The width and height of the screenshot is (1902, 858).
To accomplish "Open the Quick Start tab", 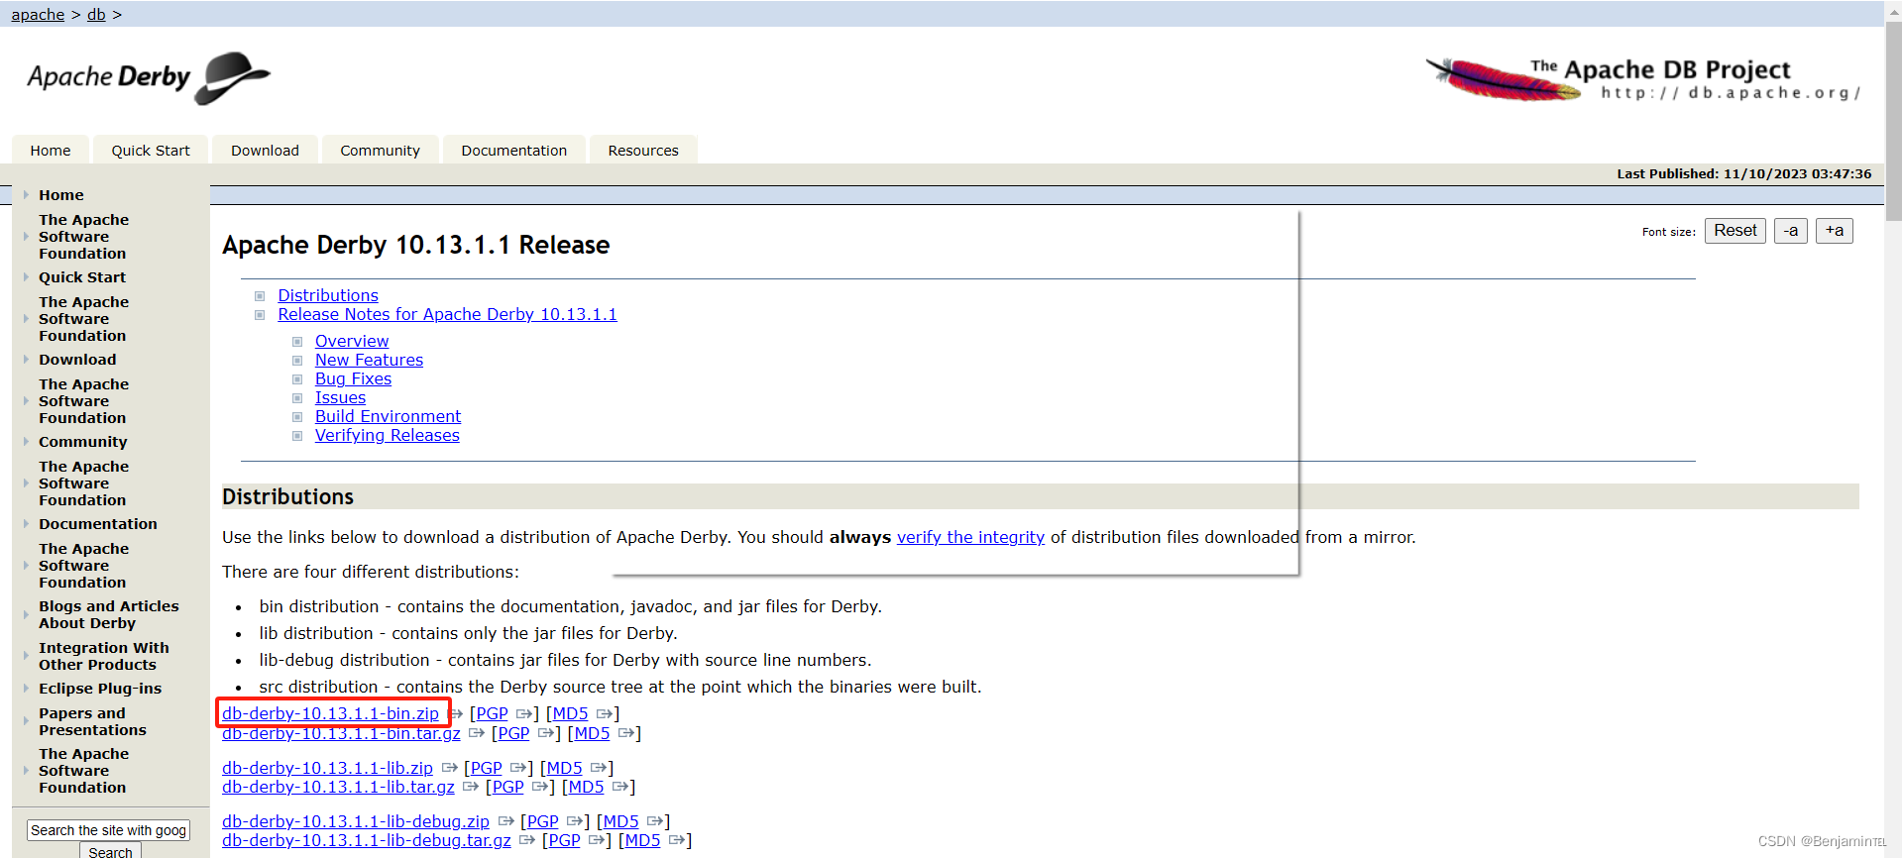I will pyautogui.click(x=151, y=151).
